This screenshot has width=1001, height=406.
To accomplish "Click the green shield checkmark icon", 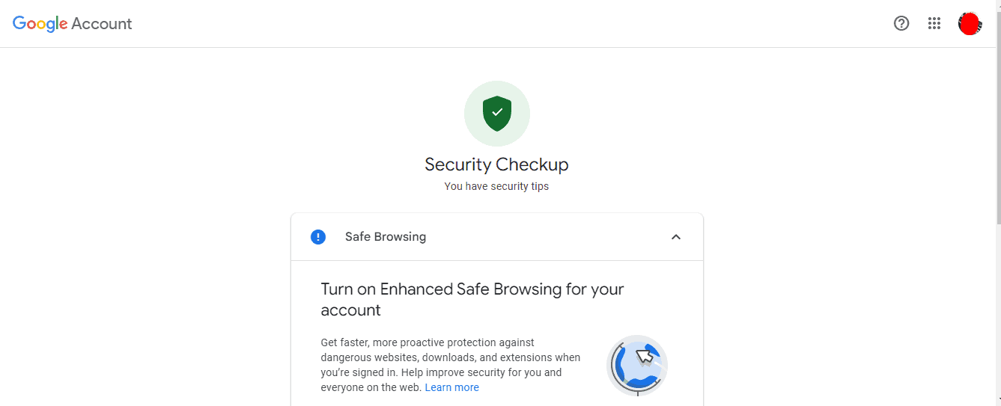I will coord(497,113).
